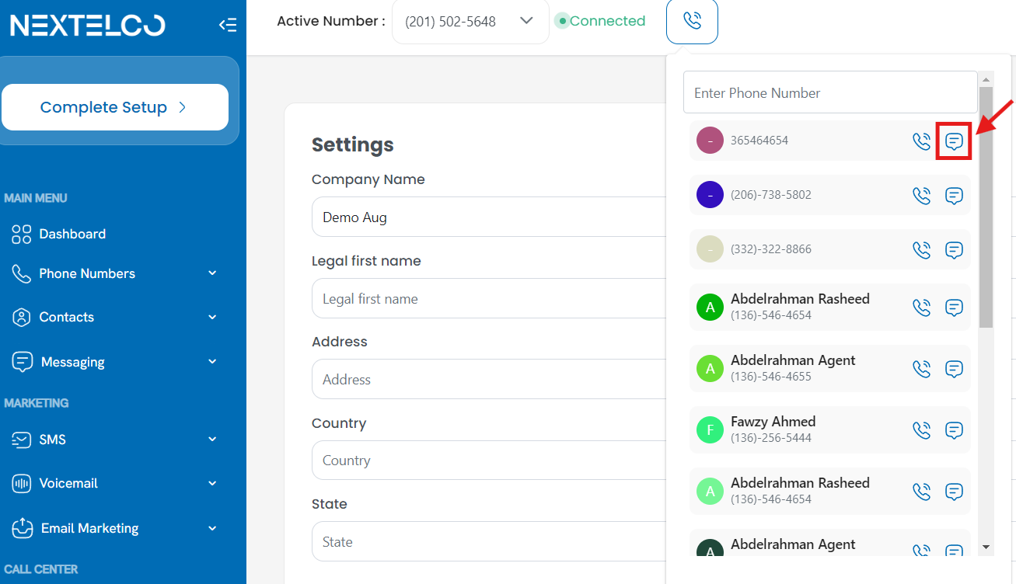This screenshot has height=584, width=1016.
Task: Click the SMS icon in sidebar
Action: [21, 440]
